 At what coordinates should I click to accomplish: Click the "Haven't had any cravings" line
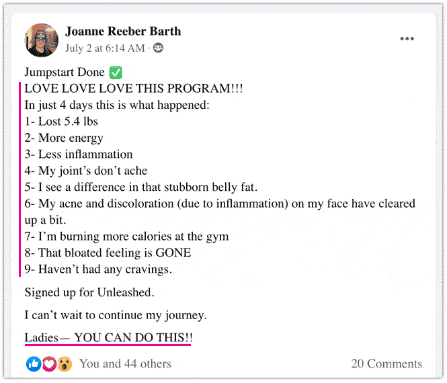(98, 269)
